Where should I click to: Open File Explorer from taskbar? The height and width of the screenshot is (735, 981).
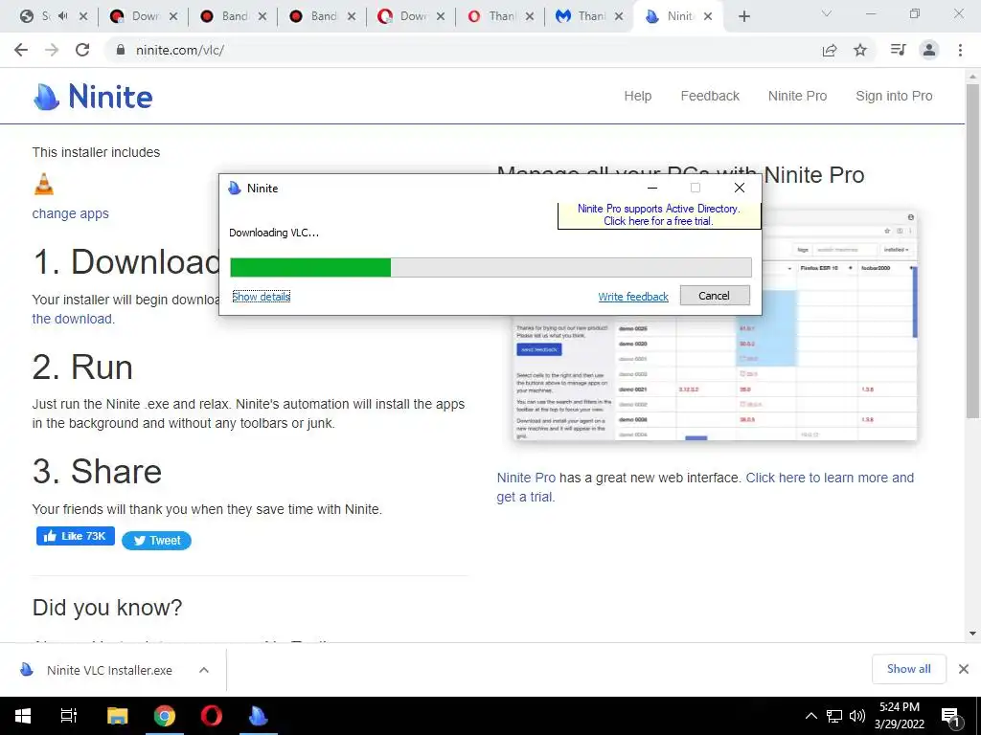(x=117, y=716)
